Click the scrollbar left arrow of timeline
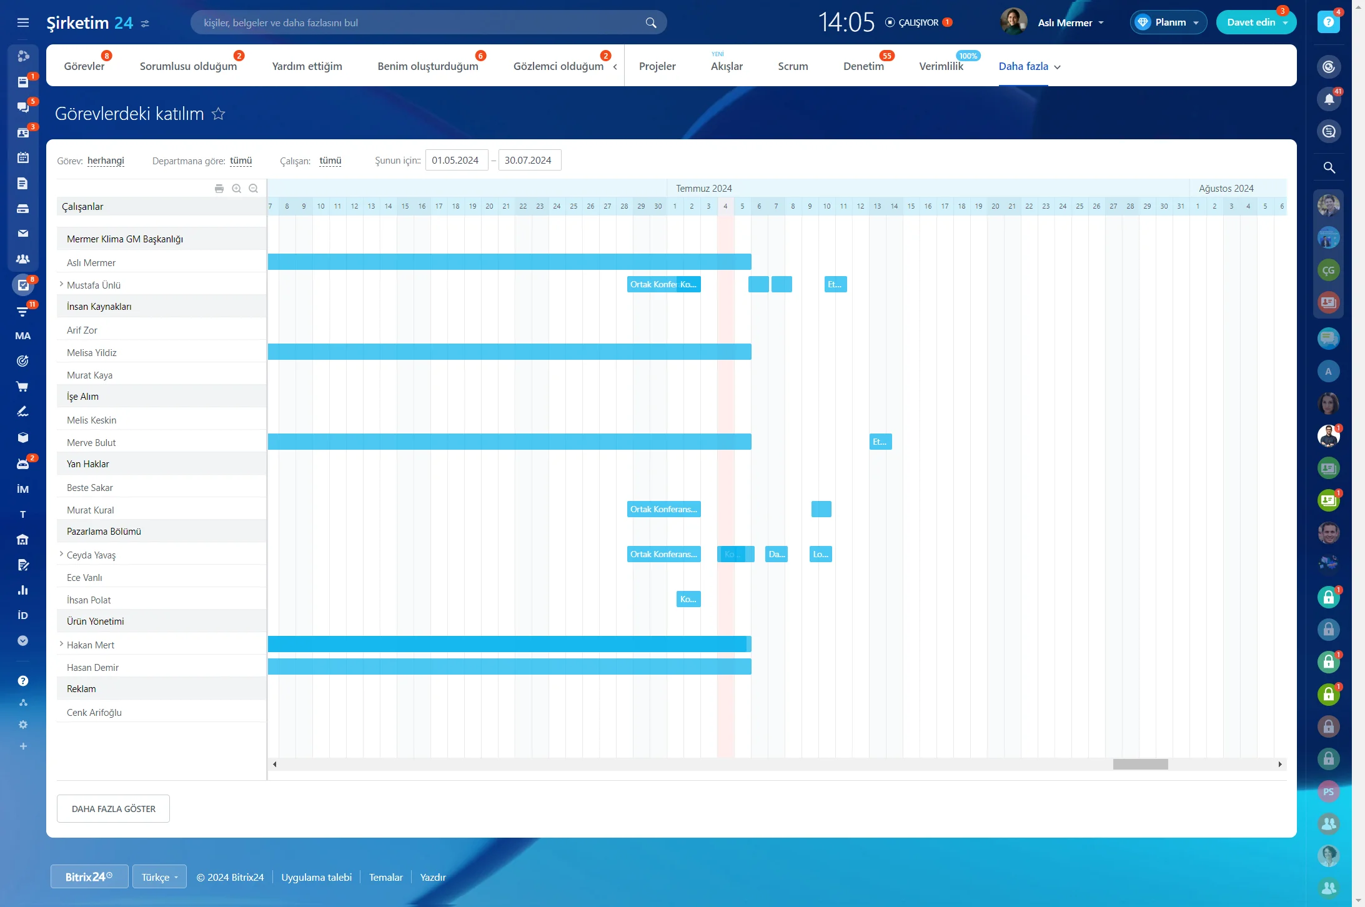This screenshot has width=1365, height=907. coord(274,764)
